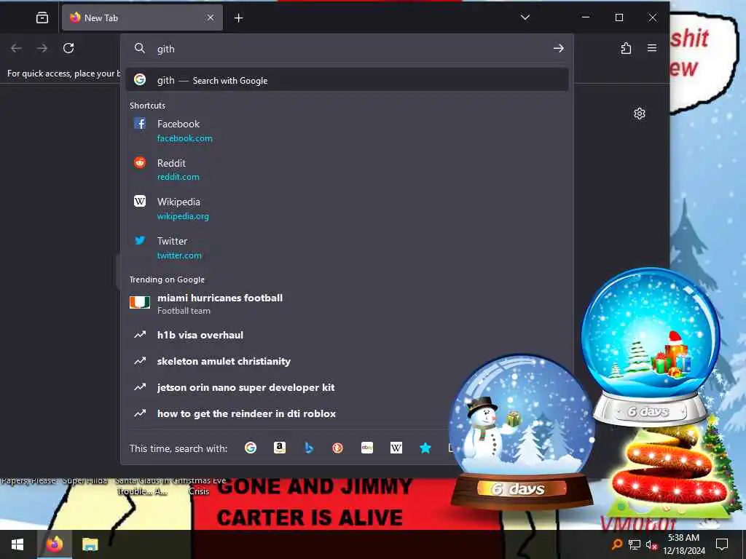746x559 pixels.
Task: Click twitter.com link text
Action: [x=179, y=255]
